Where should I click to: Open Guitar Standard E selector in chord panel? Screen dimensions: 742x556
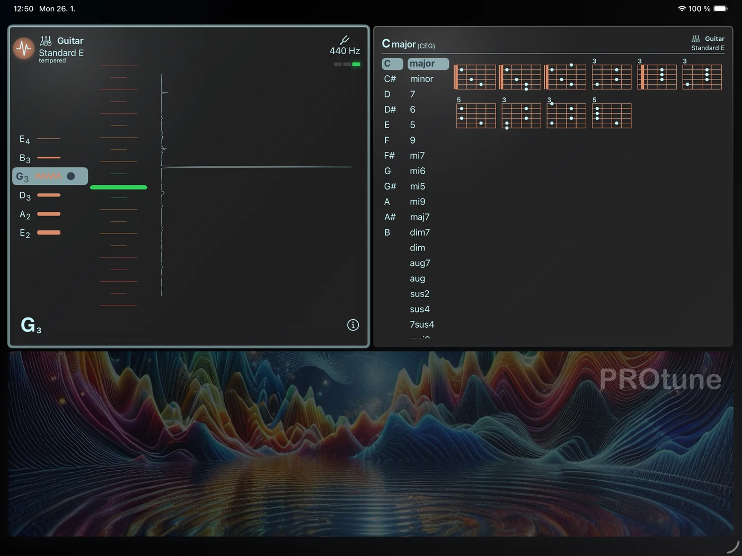[x=708, y=43]
